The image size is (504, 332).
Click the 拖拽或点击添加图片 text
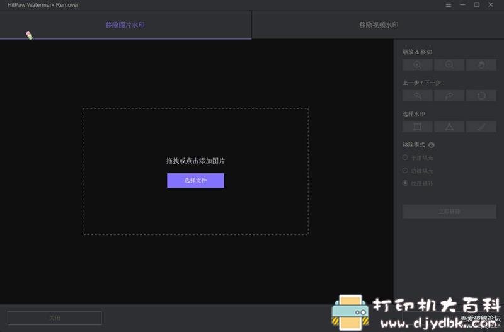195,161
